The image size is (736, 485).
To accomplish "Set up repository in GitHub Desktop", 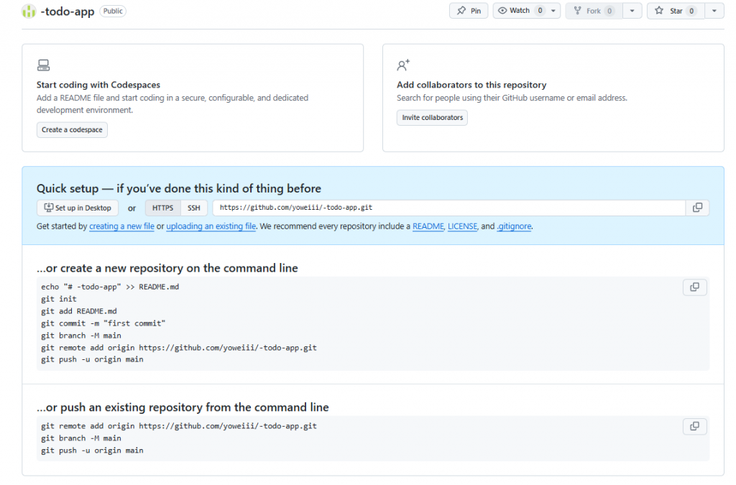I will [x=78, y=208].
